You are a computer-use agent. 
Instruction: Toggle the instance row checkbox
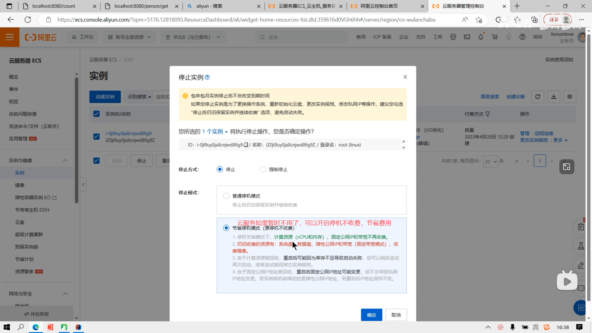(97, 137)
